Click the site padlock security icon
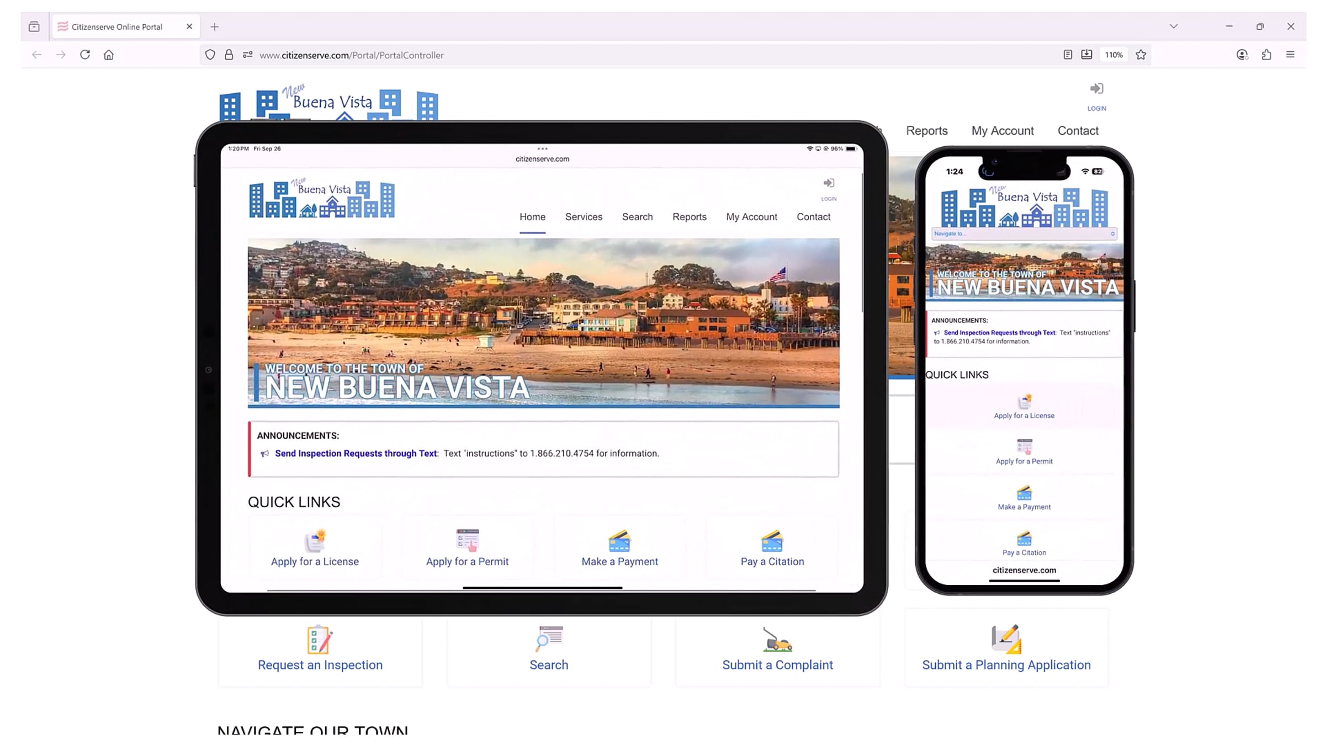The image size is (1325, 745). click(229, 55)
